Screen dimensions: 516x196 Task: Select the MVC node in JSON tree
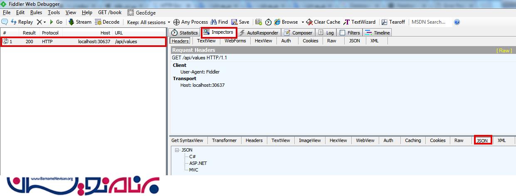194,170
